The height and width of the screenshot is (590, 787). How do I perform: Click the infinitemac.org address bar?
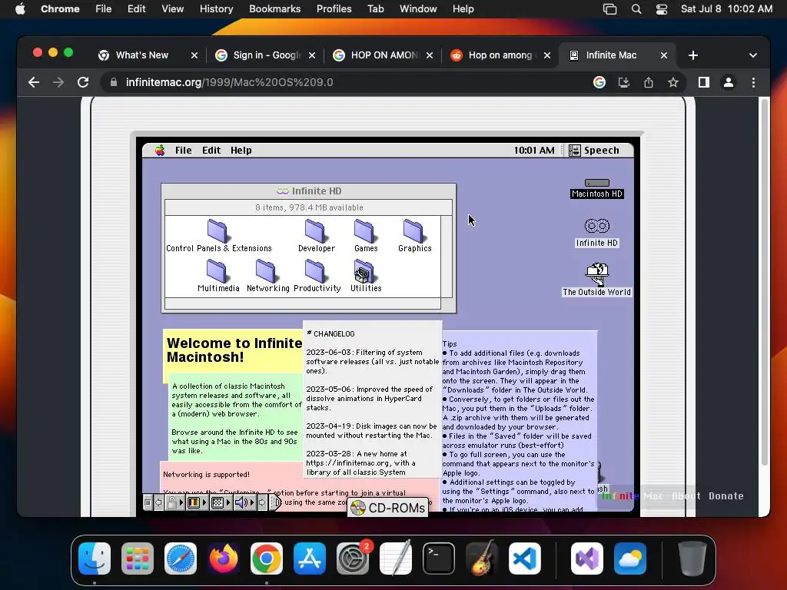click(347, 82)
